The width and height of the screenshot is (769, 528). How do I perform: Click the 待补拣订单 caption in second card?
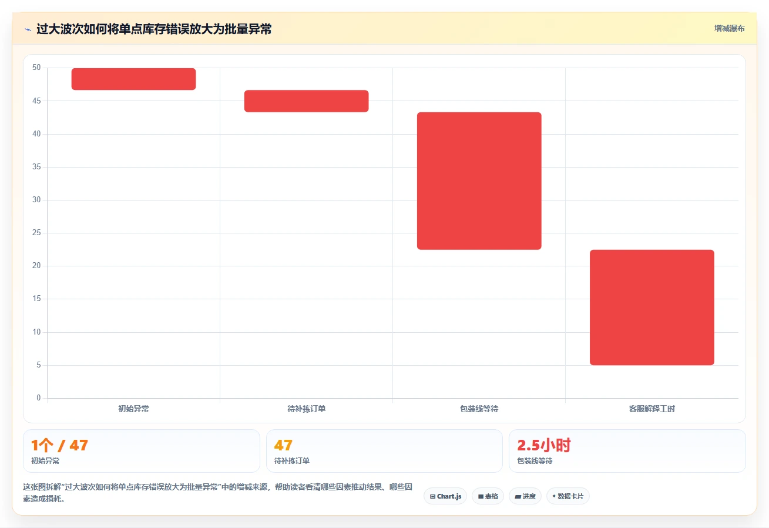(292, 461)
